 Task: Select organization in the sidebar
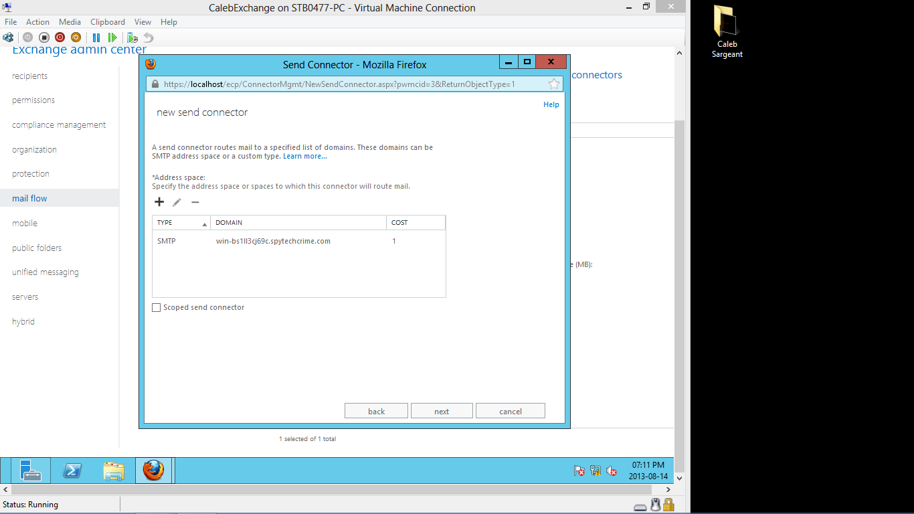coord(34,150)
